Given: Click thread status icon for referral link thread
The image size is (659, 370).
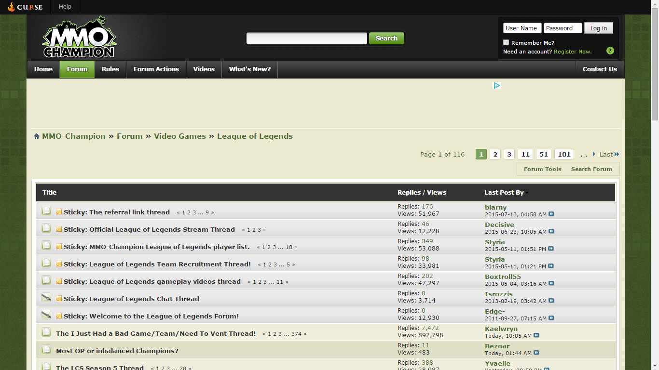Looking at the screenshot, I should [46, 211].
